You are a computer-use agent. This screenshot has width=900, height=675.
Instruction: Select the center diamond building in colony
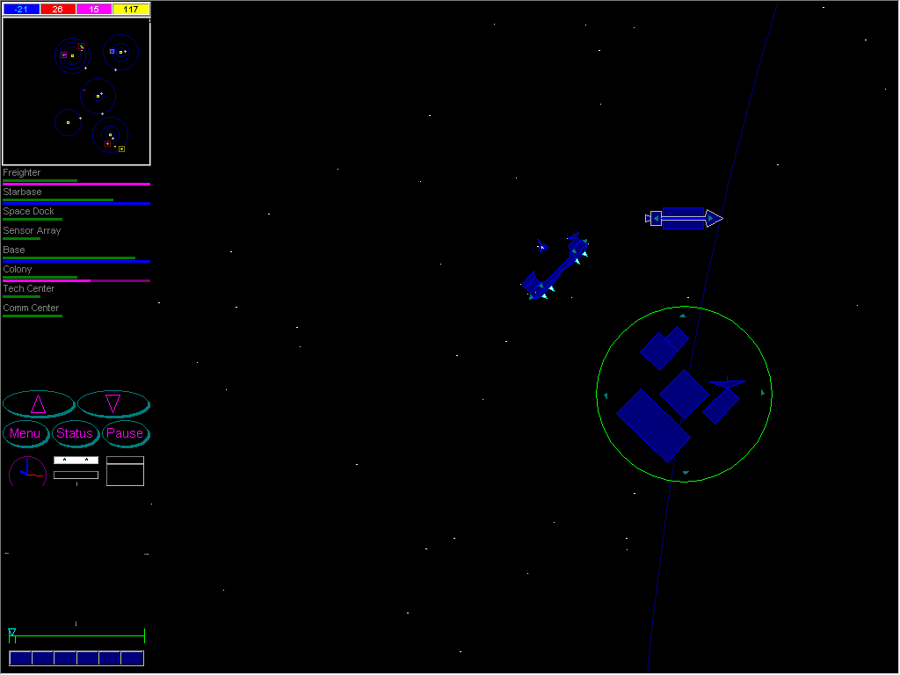[x=684, y=395]
